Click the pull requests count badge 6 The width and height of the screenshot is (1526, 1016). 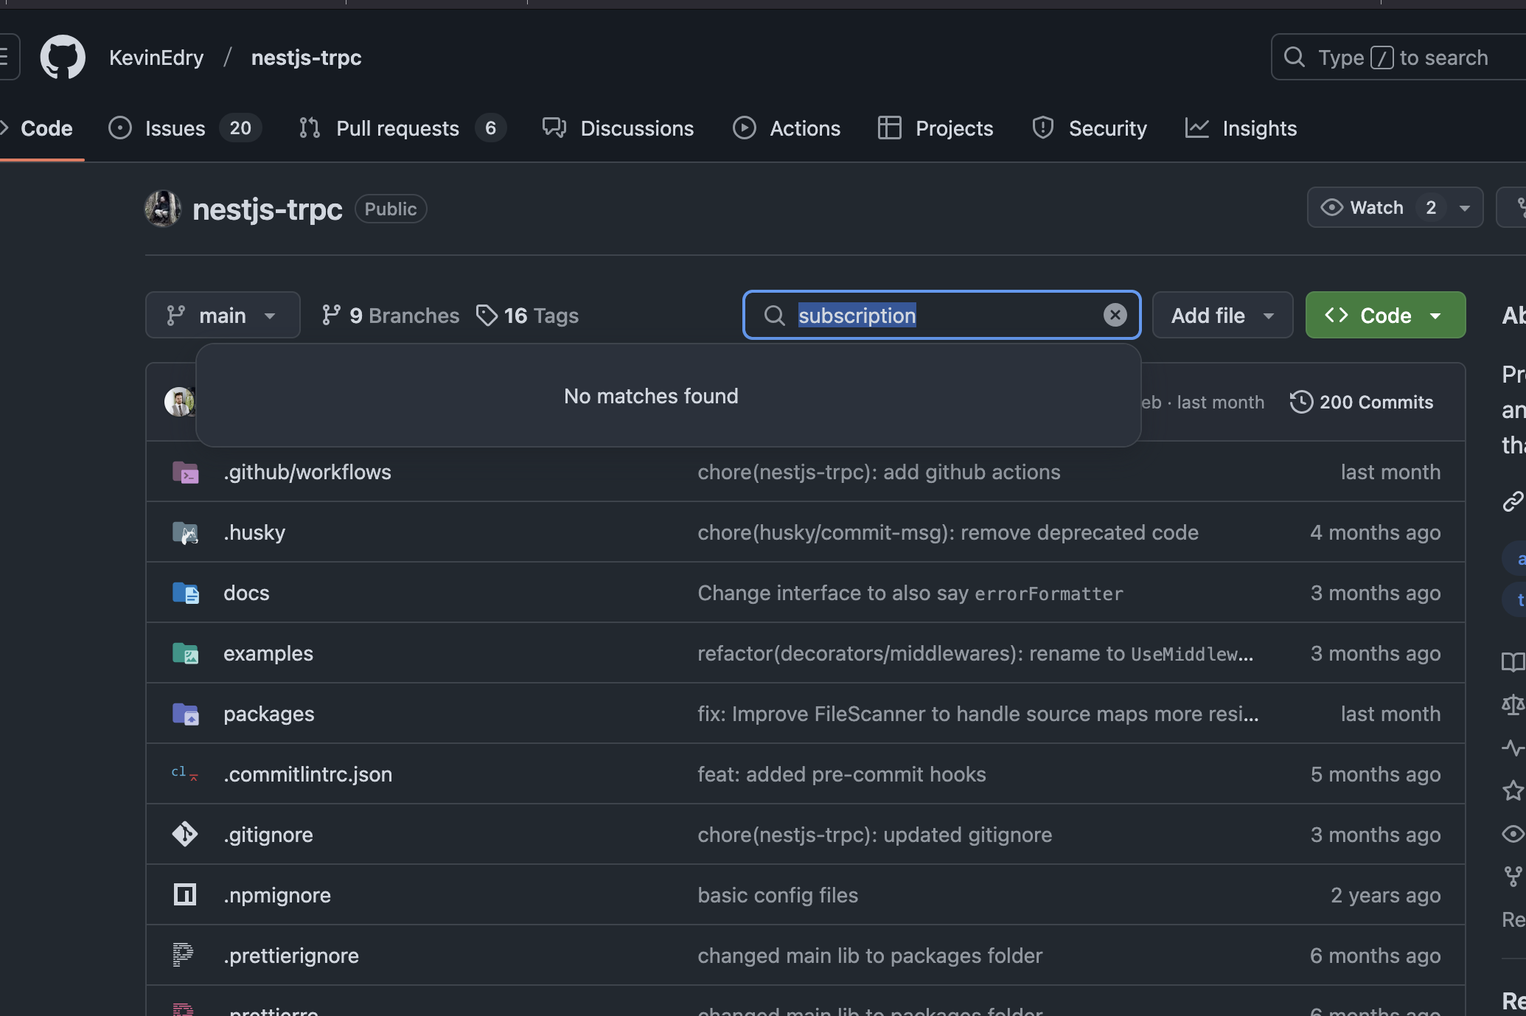(x=490, y=128)
